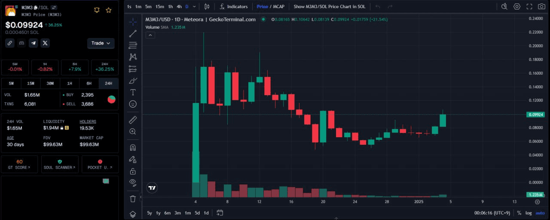This screenshot has height=220, width=550.
Task: Open chart settings hexagon icon
Action: 517,6
